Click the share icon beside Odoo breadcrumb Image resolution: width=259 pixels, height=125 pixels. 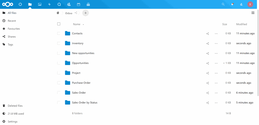click(x=76, y=13)
